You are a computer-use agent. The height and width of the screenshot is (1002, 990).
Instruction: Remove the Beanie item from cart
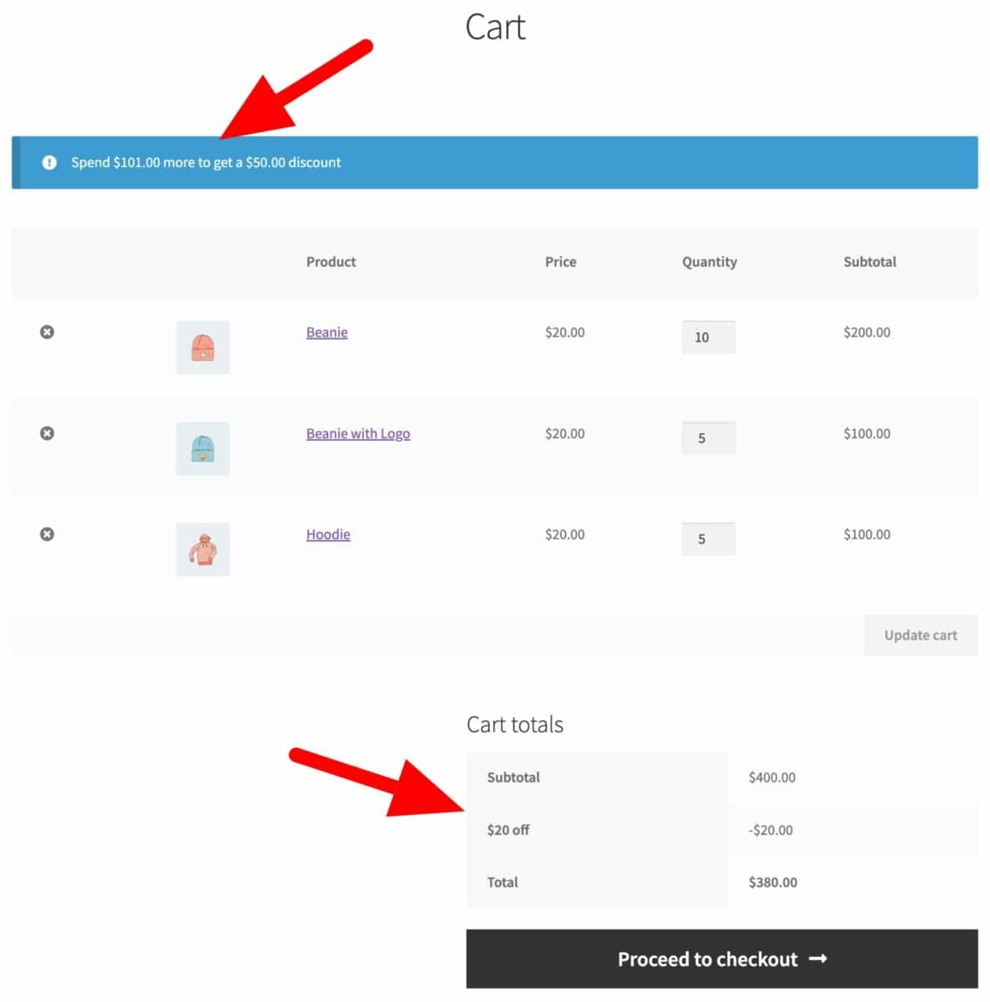pyautogui.click(x=48, y=332)
